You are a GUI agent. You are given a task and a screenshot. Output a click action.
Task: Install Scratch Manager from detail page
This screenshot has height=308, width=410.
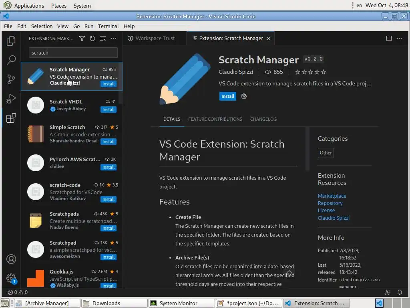tap(227, 96)
